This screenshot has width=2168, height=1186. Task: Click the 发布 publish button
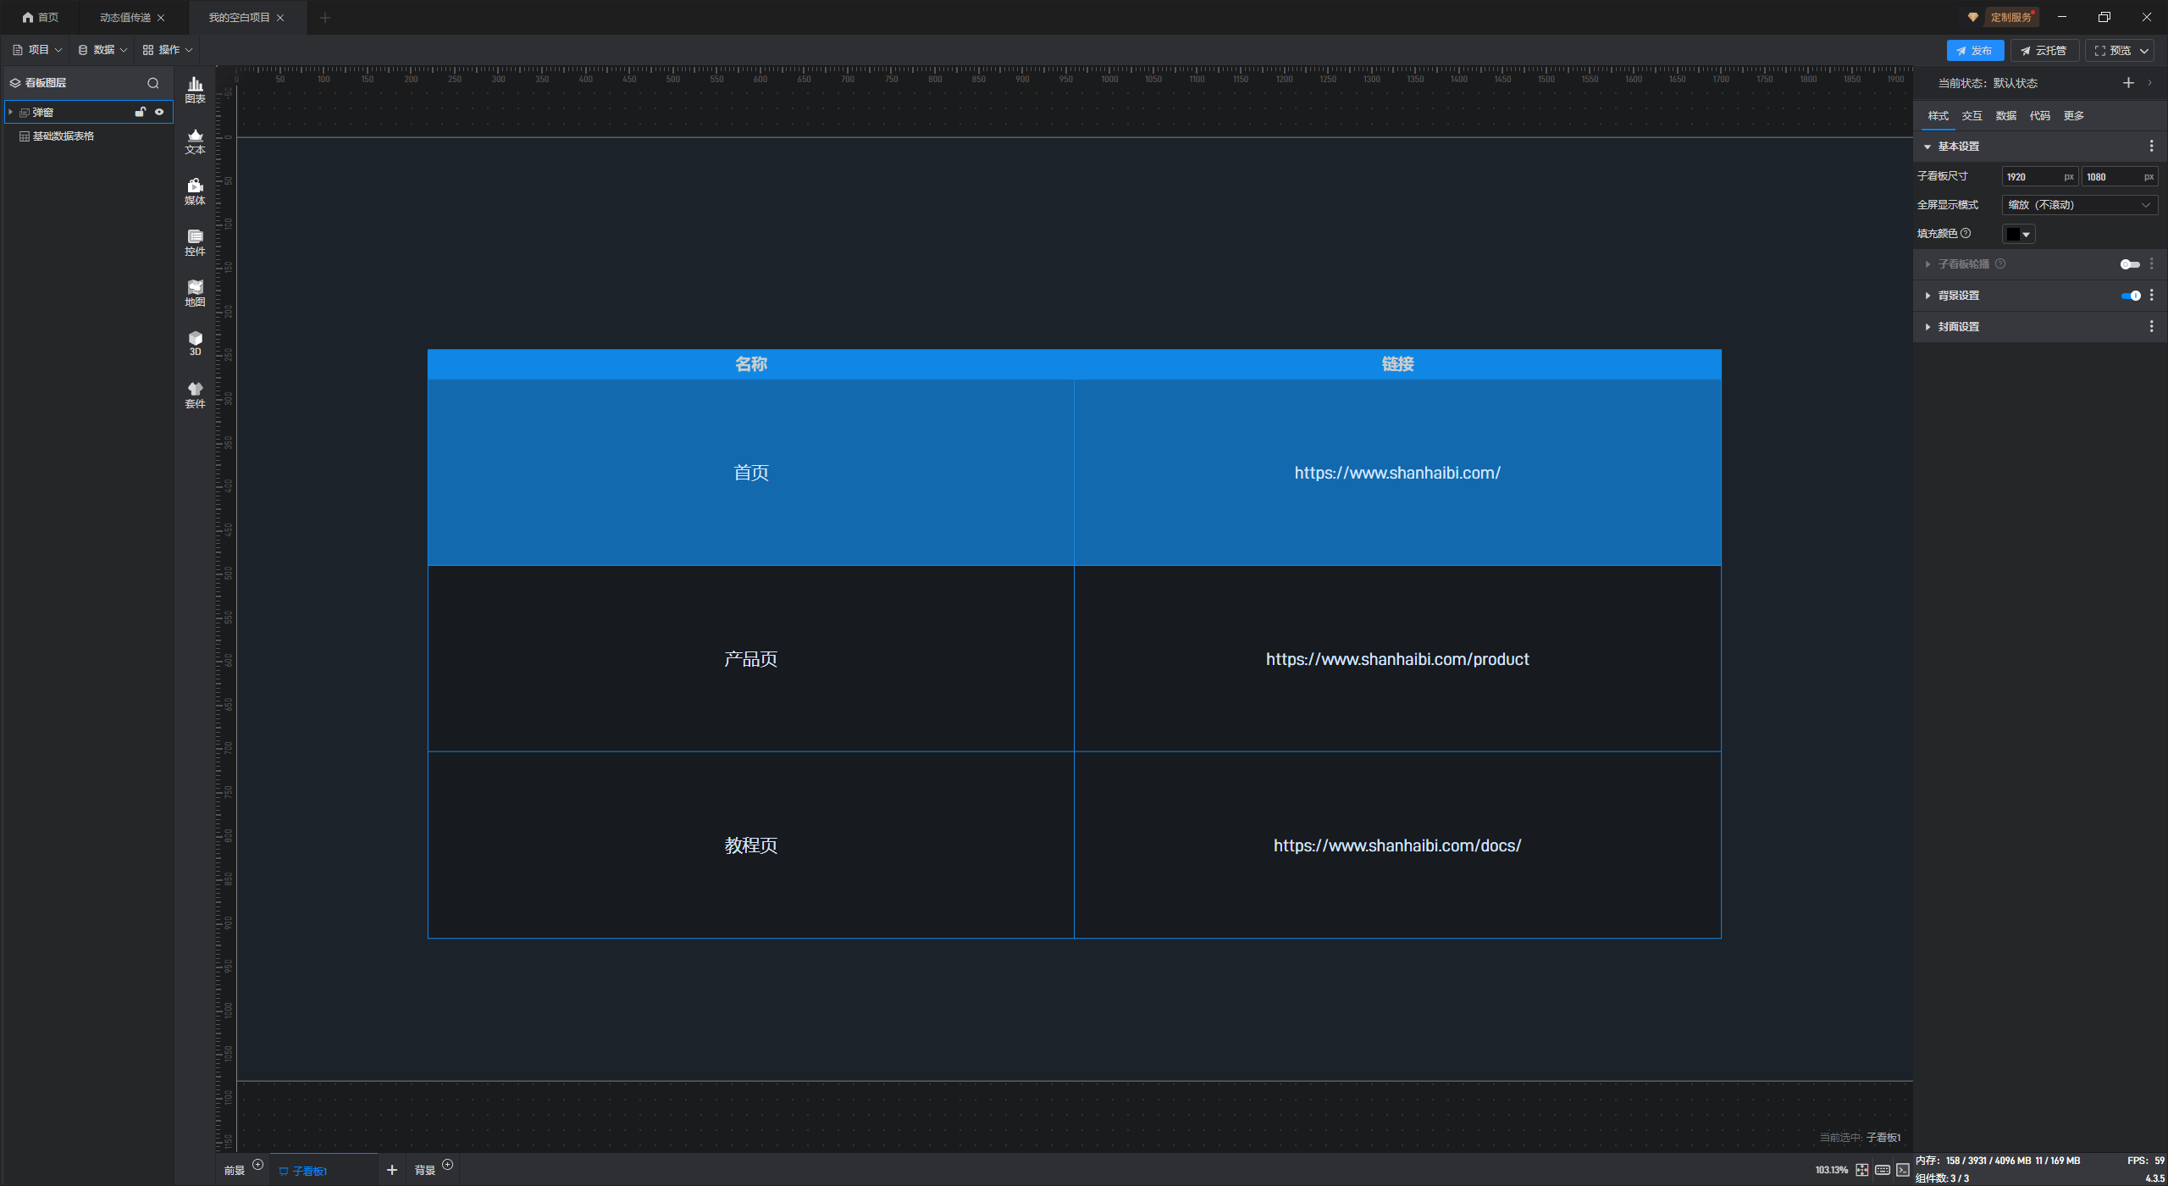click(1974, 51)
